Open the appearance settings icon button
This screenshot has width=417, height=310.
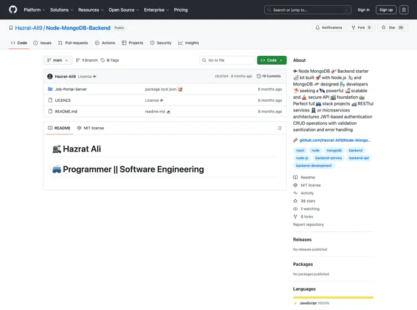pyautogui.click(x=404, y=10)
